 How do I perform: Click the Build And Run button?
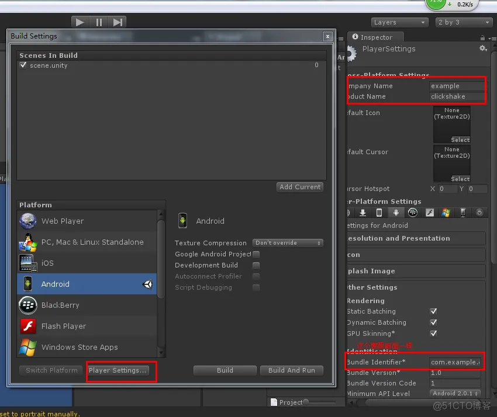pos(292,370)
